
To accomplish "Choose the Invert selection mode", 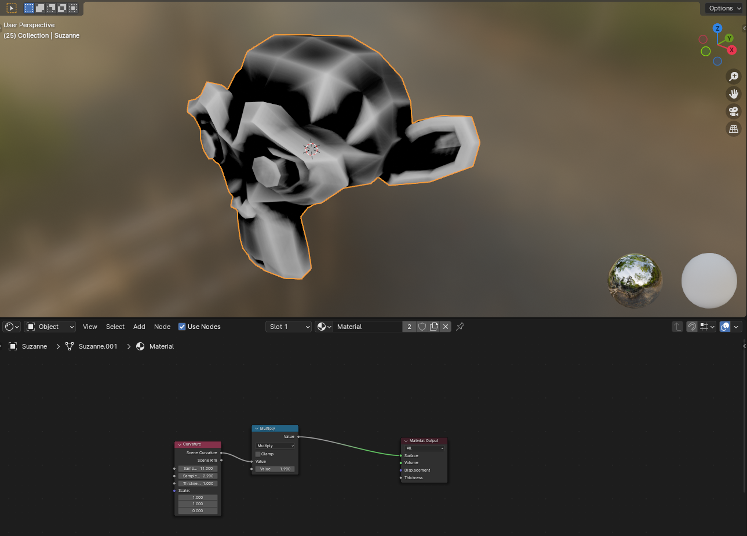I will coord(62,8).
